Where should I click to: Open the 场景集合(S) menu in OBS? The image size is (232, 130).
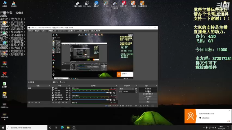(x=71, y=31)
